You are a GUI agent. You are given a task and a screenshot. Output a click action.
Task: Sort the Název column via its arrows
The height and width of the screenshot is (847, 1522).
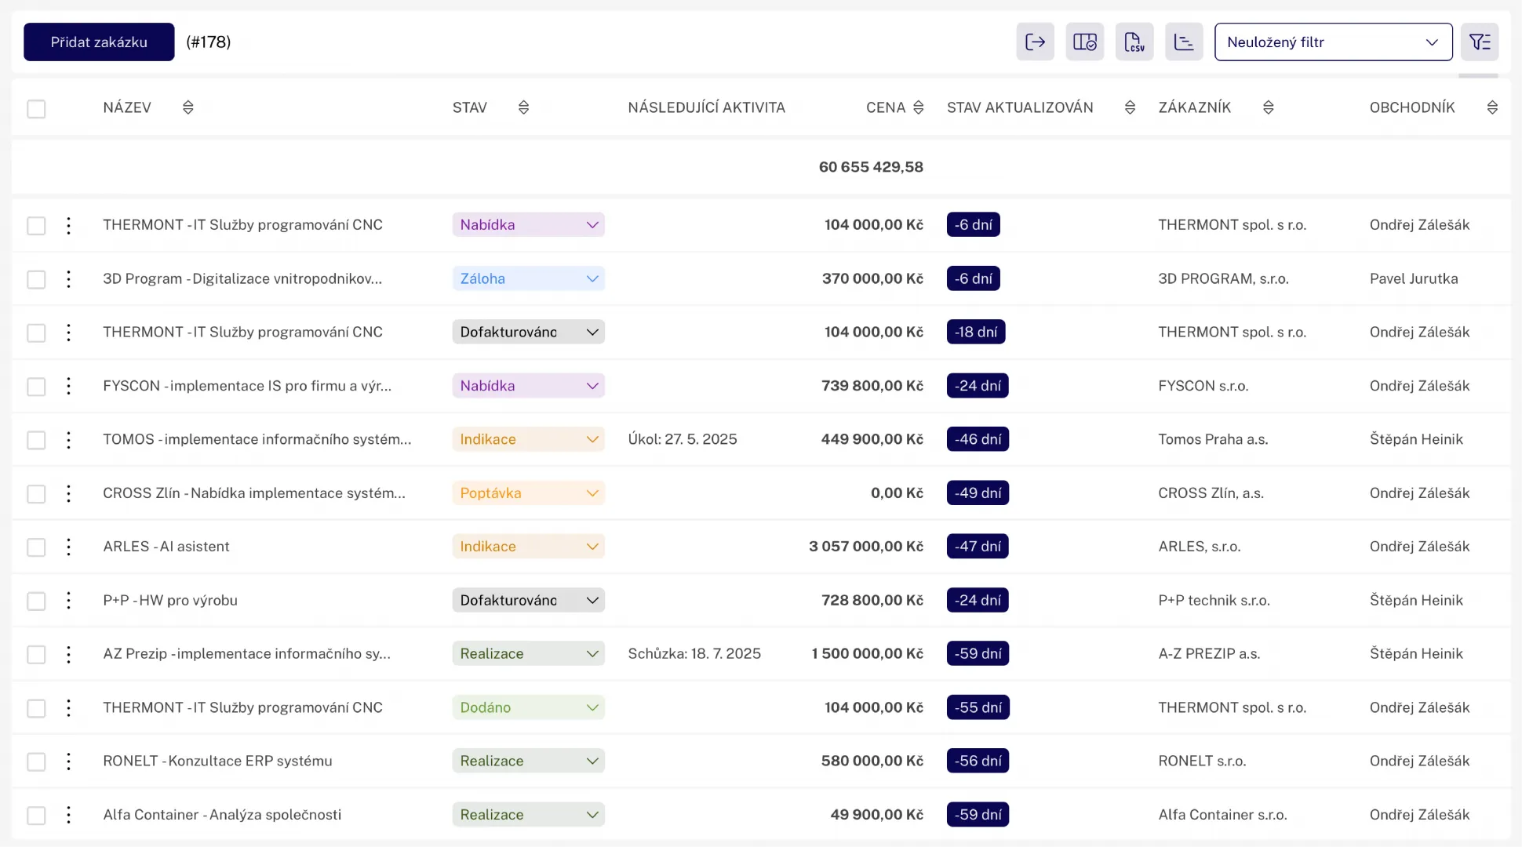click(x=188, y=107)
